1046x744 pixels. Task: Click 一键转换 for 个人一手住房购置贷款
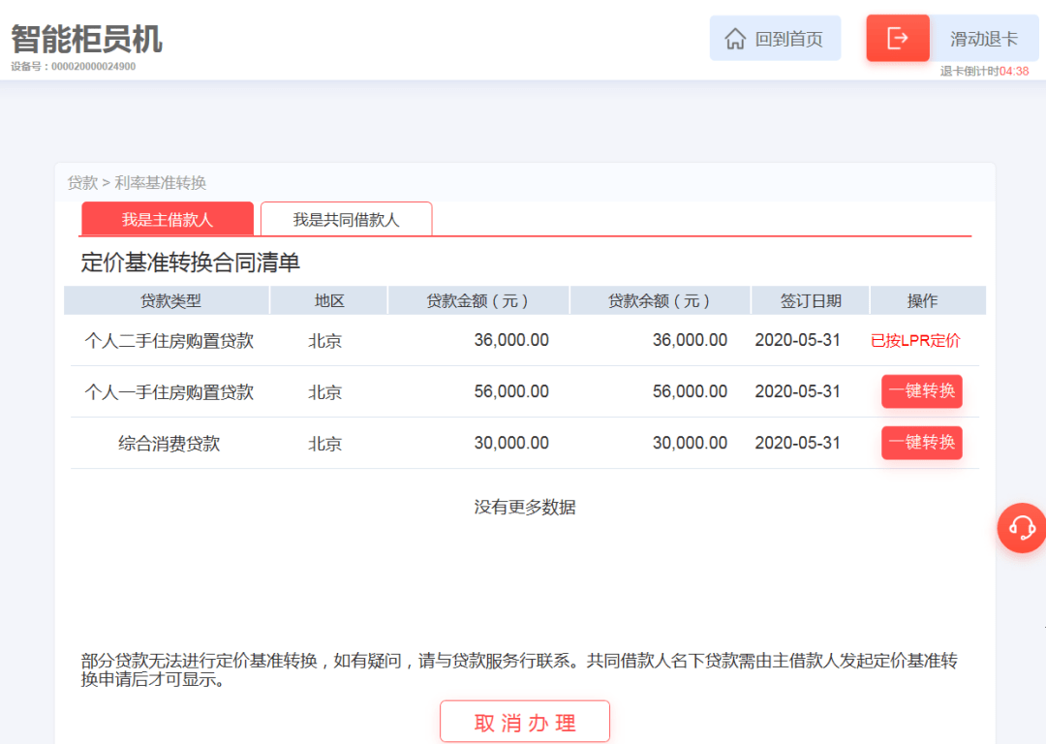tap(922, 391)
